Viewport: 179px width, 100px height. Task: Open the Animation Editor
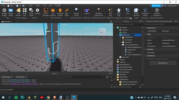click(145, 12)
